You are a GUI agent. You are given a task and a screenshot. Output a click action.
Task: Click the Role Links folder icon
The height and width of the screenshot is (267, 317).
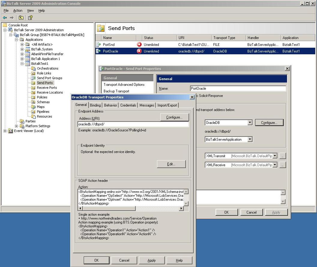pos(33,73)
